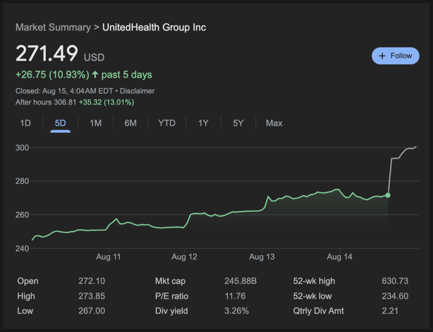Click the Div yield value 3.26%
Image resolution: width=433 pixels, height=332 pixels.
237,311
